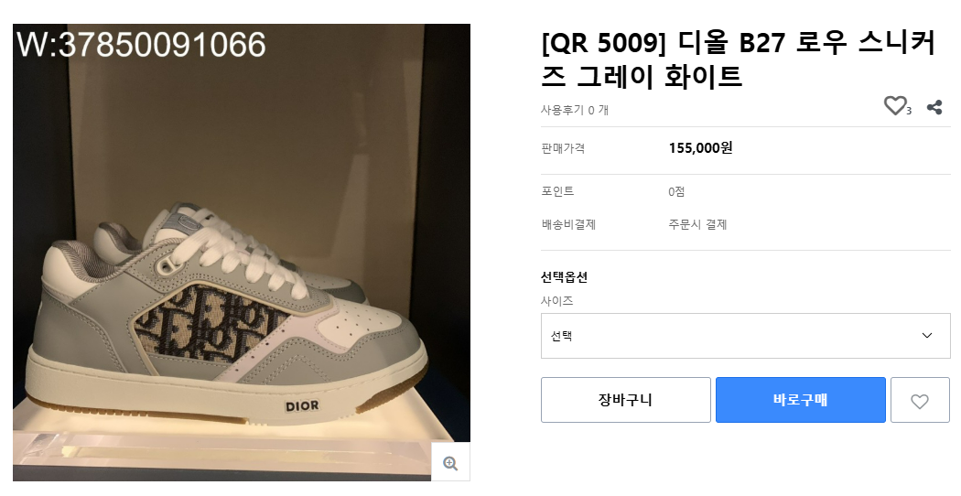The height and width of the screenshot is (496, 961).
Task: Click the 장바구니 button
Action: coord(625,400)
